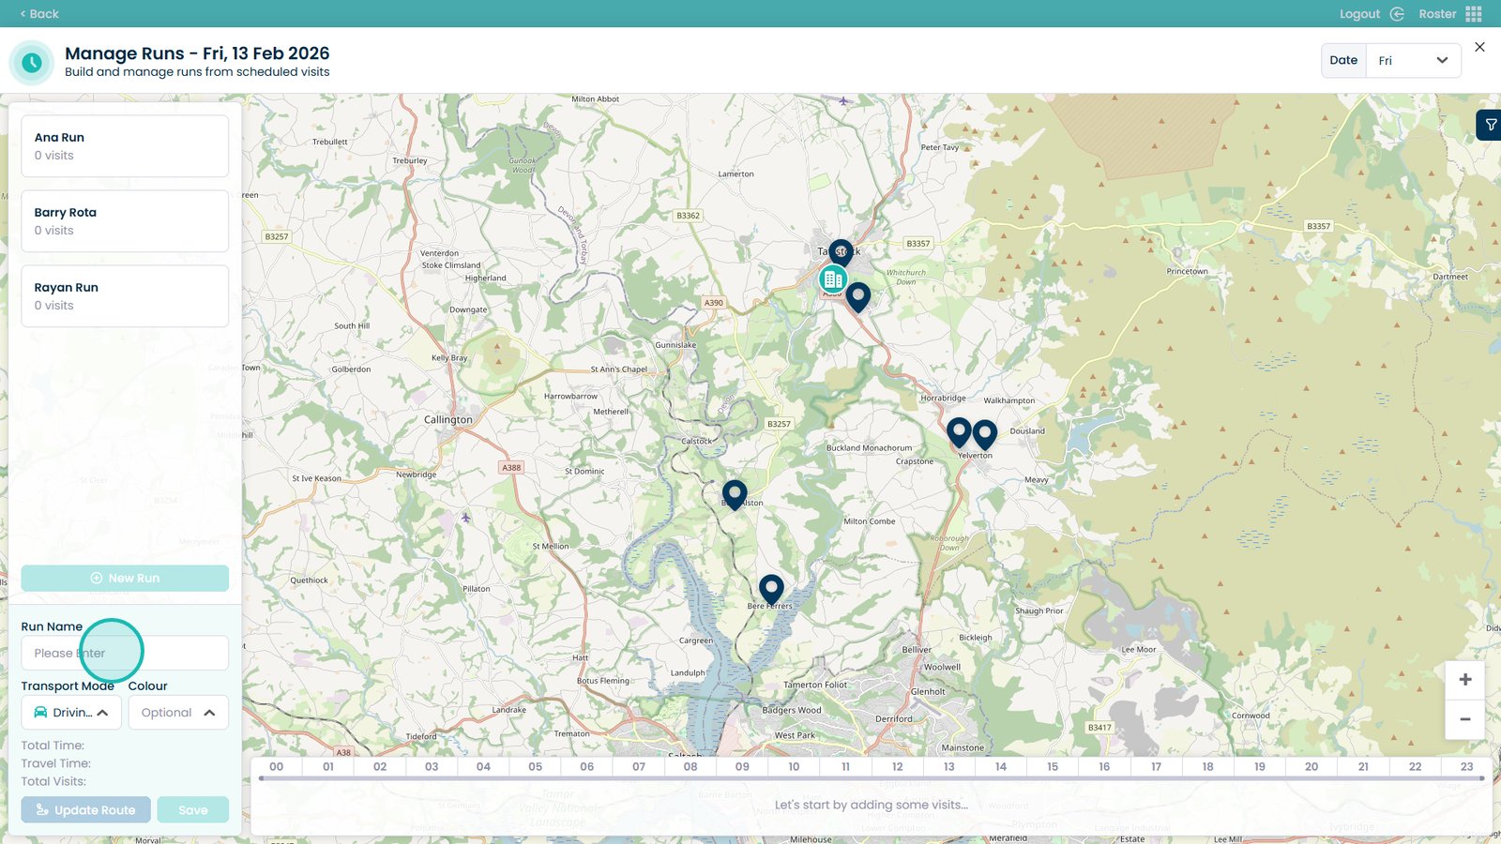Click the Logout icon in the top bar

1397,14
